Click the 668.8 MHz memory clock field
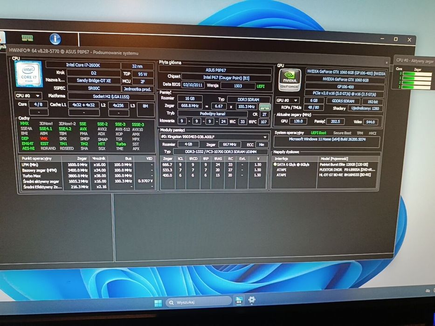The image size is (435, 326). click(x=190, y=106)
